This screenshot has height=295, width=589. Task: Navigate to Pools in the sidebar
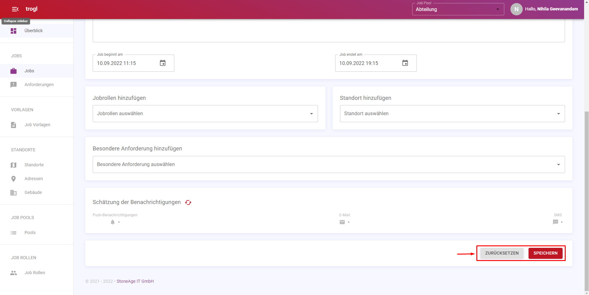coord(30,233)
